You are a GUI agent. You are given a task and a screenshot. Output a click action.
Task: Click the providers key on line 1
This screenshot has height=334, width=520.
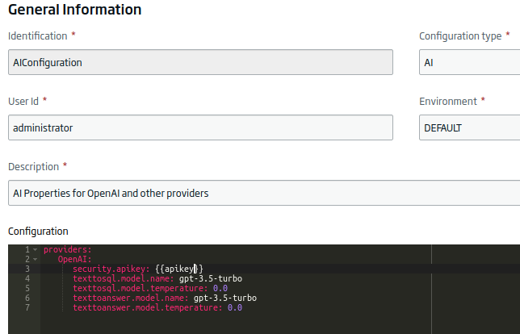67,249
